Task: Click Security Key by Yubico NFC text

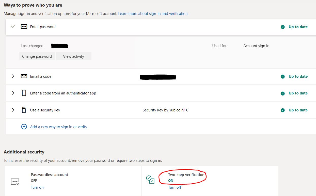Action: [166, 110]
